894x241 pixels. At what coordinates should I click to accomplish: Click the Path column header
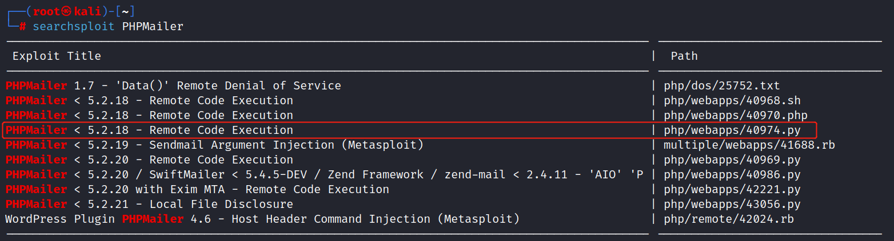[x=684, y=56]
